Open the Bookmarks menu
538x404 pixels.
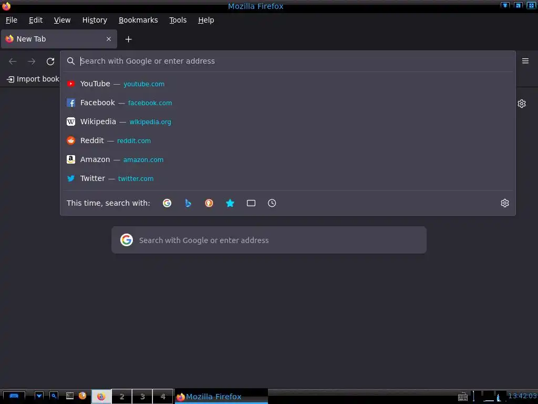pos(138,21)
